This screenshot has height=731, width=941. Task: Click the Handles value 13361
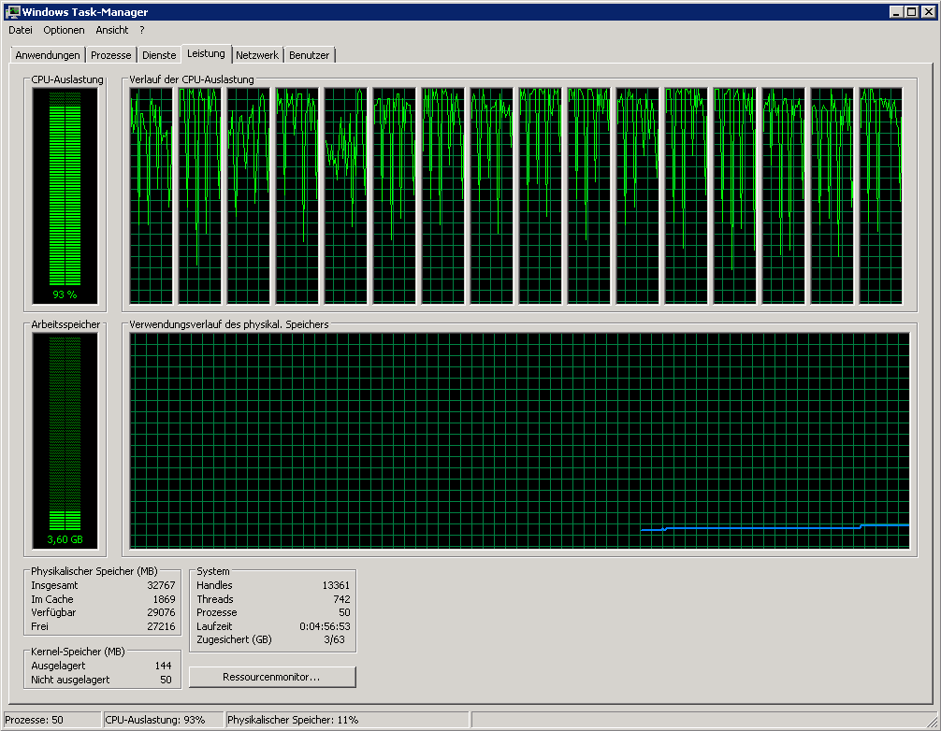[x=336, y=585]
